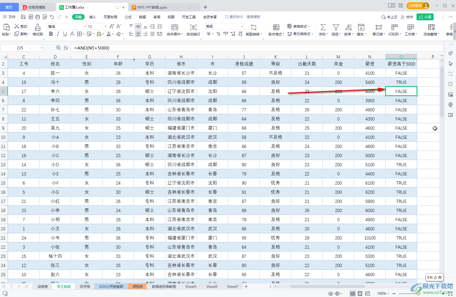Open the 文件 File menu

pos(9,17)
